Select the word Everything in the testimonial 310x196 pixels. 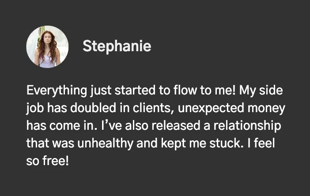(x=57, y=91)
